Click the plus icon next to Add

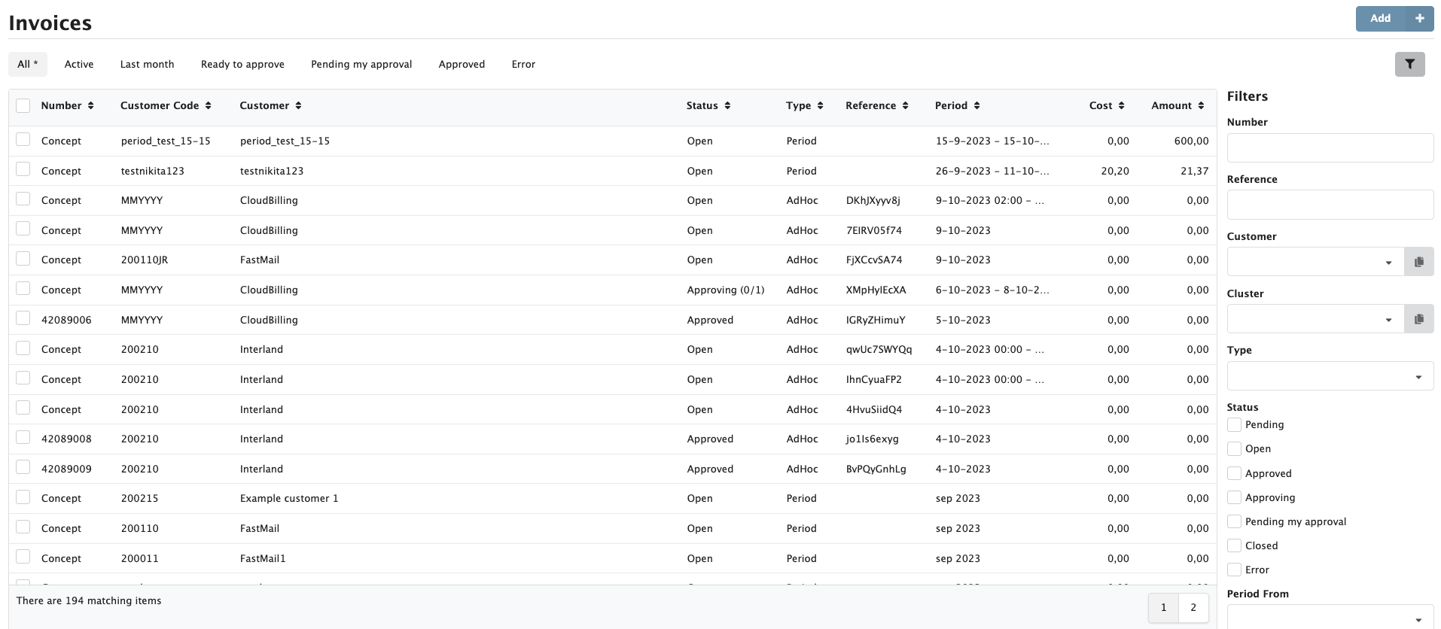pos(1419,19)
